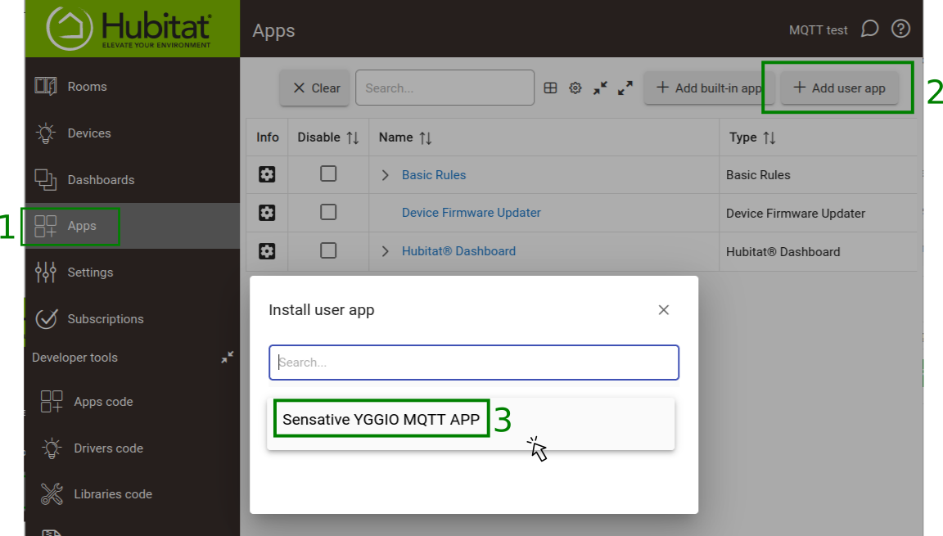The image size is (943, 536).
Task: Click Add user app button
Action: click(840, 88)
